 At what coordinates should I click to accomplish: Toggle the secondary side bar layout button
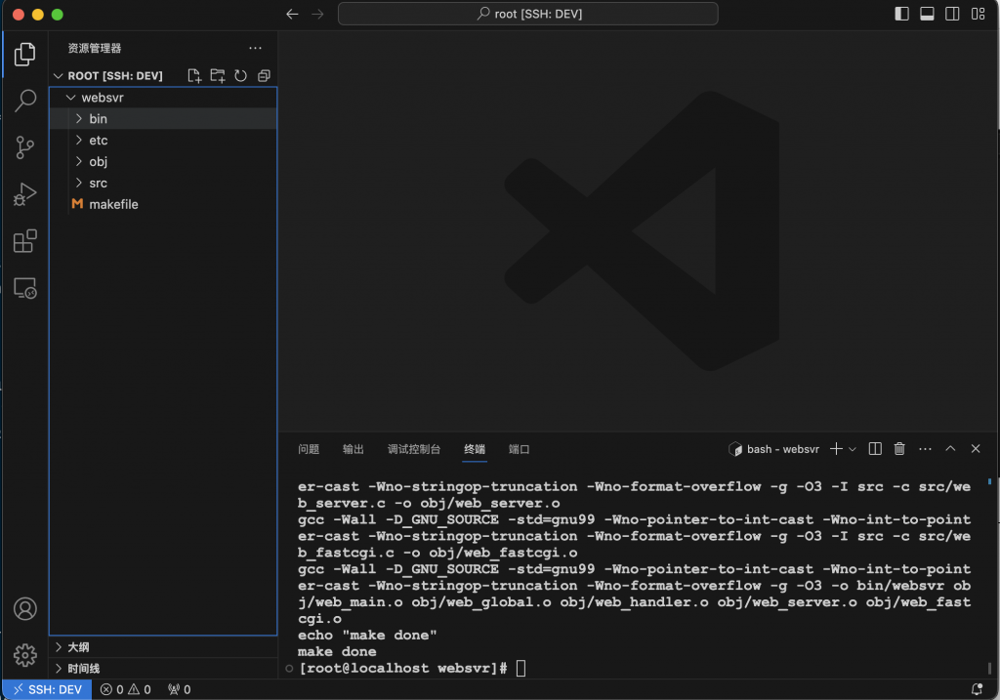coord(951,14)
